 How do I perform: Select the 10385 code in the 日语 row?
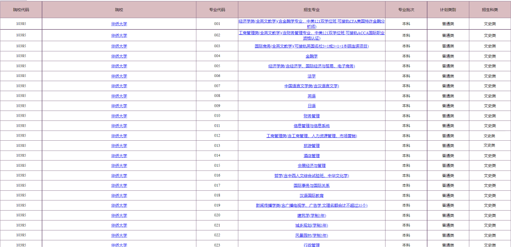(21, 106)
